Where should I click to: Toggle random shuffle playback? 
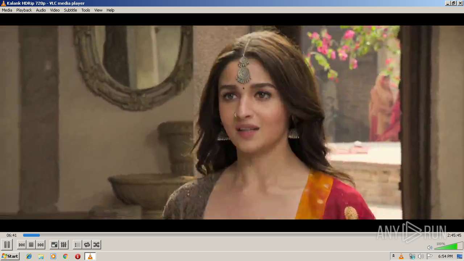click(x=96, y=245)
